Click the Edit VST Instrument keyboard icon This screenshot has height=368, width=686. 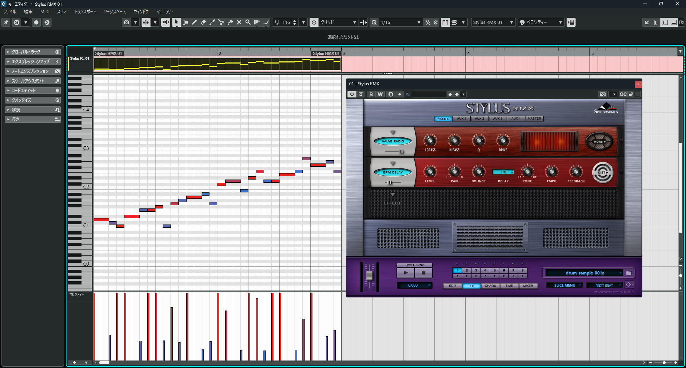click(x=571, y=22)
